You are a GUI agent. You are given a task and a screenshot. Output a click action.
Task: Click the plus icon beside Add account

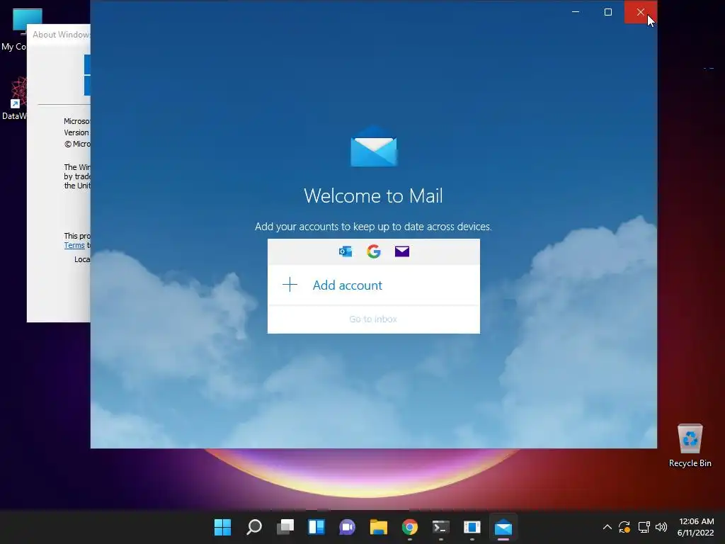pyautogui.click(x=290, y=285)
